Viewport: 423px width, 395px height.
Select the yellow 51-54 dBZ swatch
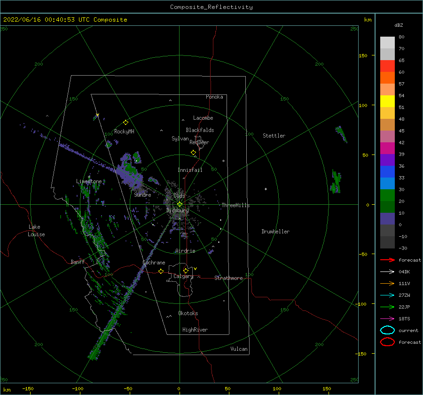coord(387,101)
